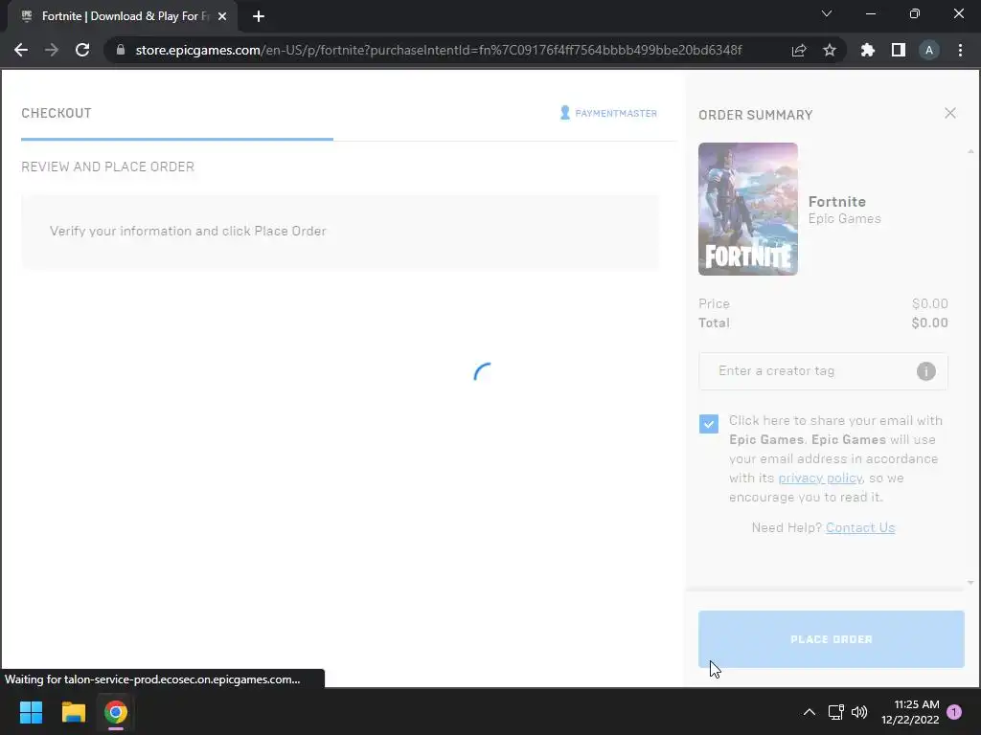981x735 pixels.
Task: Click the volume speaker tray icon
Action: pyautogui.click(x=859, y=712)
